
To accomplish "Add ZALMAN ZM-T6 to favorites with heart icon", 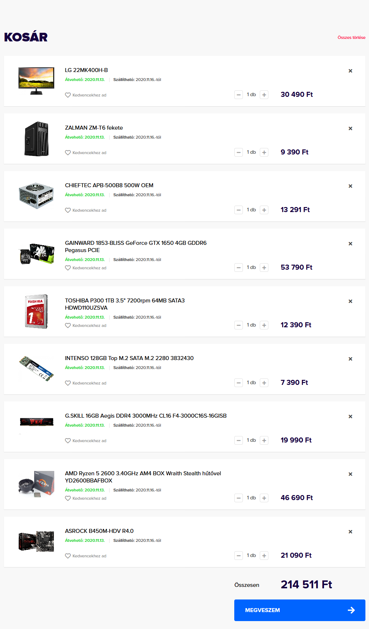I will pyautogui.click(x=68, y=153).
